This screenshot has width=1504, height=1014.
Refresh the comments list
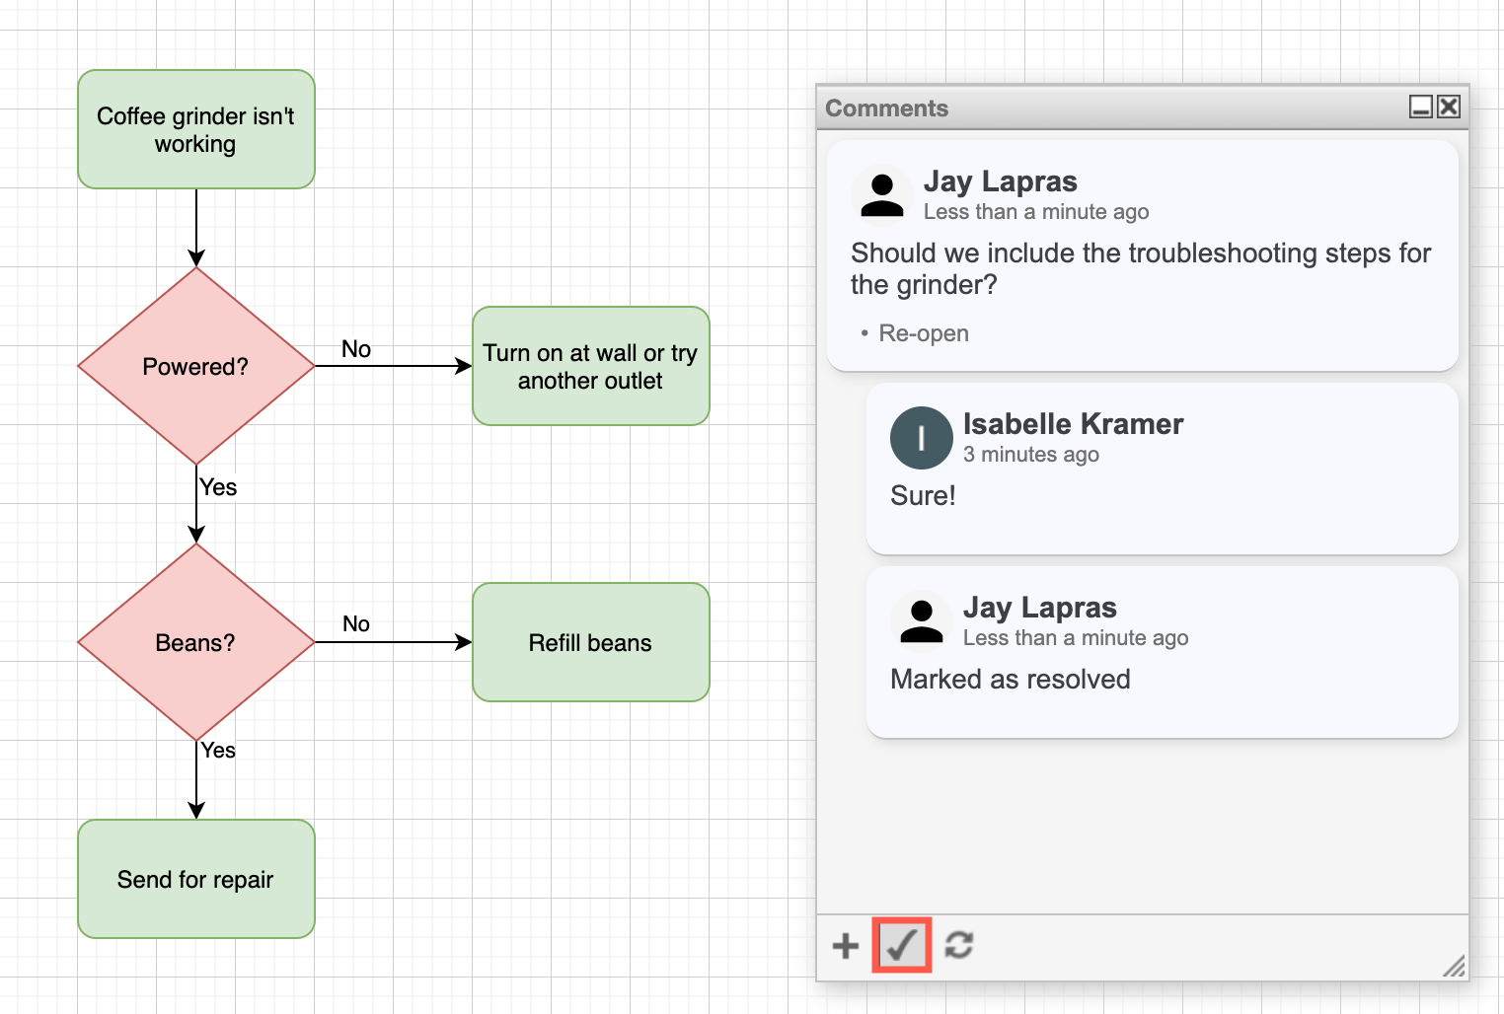(x=959, y=946)
